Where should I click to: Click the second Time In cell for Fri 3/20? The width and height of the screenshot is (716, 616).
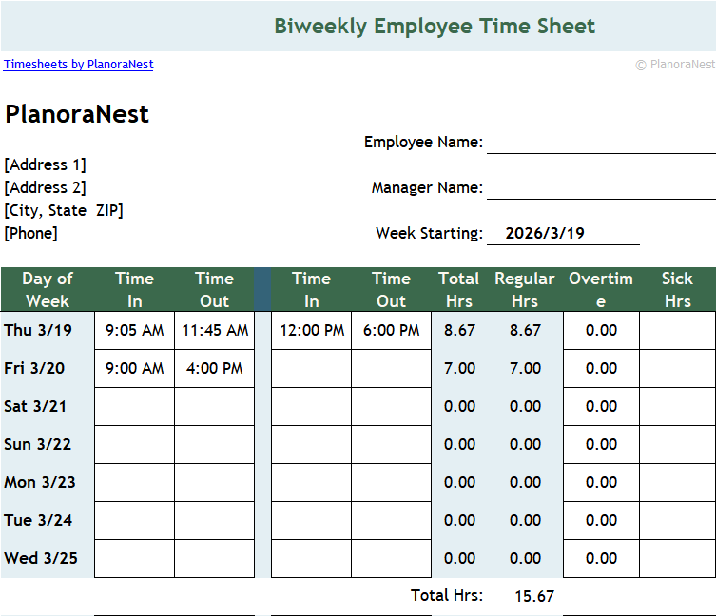click(312, 368)
